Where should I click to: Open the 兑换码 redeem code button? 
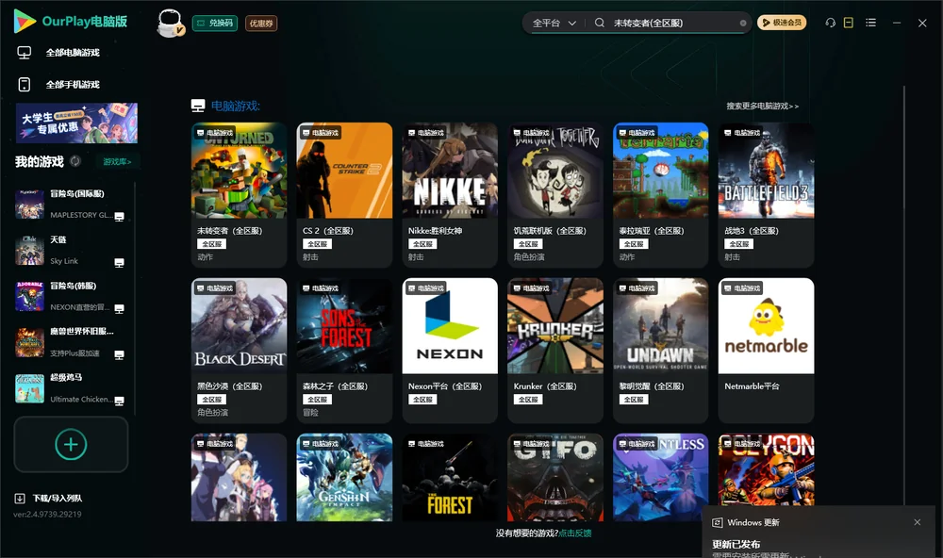click(x=215, y=23)
